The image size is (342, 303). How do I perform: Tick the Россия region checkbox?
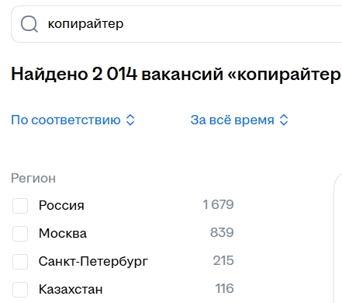[x=20, y=206]
